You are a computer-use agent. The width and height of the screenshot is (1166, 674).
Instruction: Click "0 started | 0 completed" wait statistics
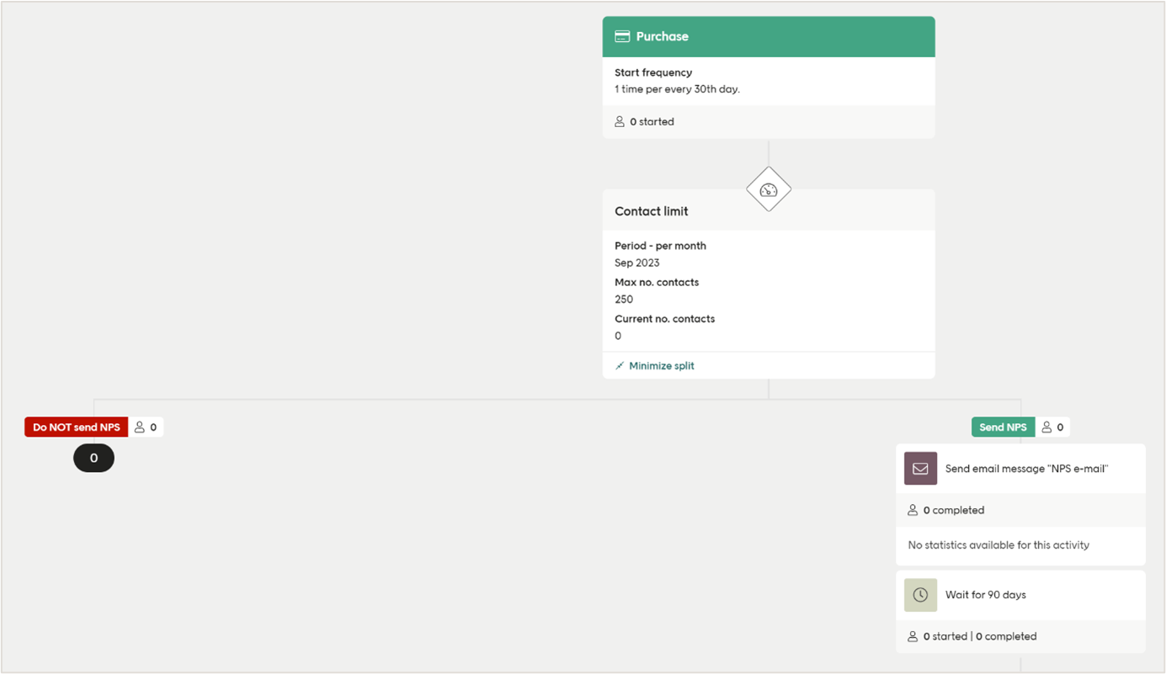click(980, 636)
